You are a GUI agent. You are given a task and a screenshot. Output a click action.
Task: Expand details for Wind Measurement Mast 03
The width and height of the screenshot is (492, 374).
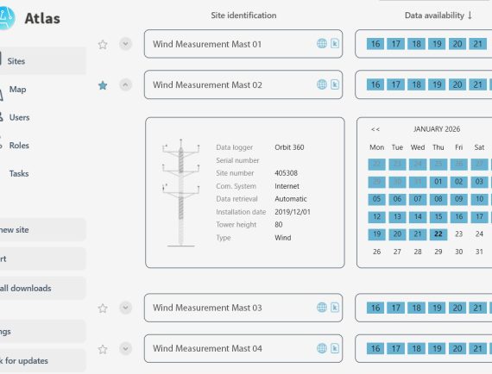tap(125, 308)
